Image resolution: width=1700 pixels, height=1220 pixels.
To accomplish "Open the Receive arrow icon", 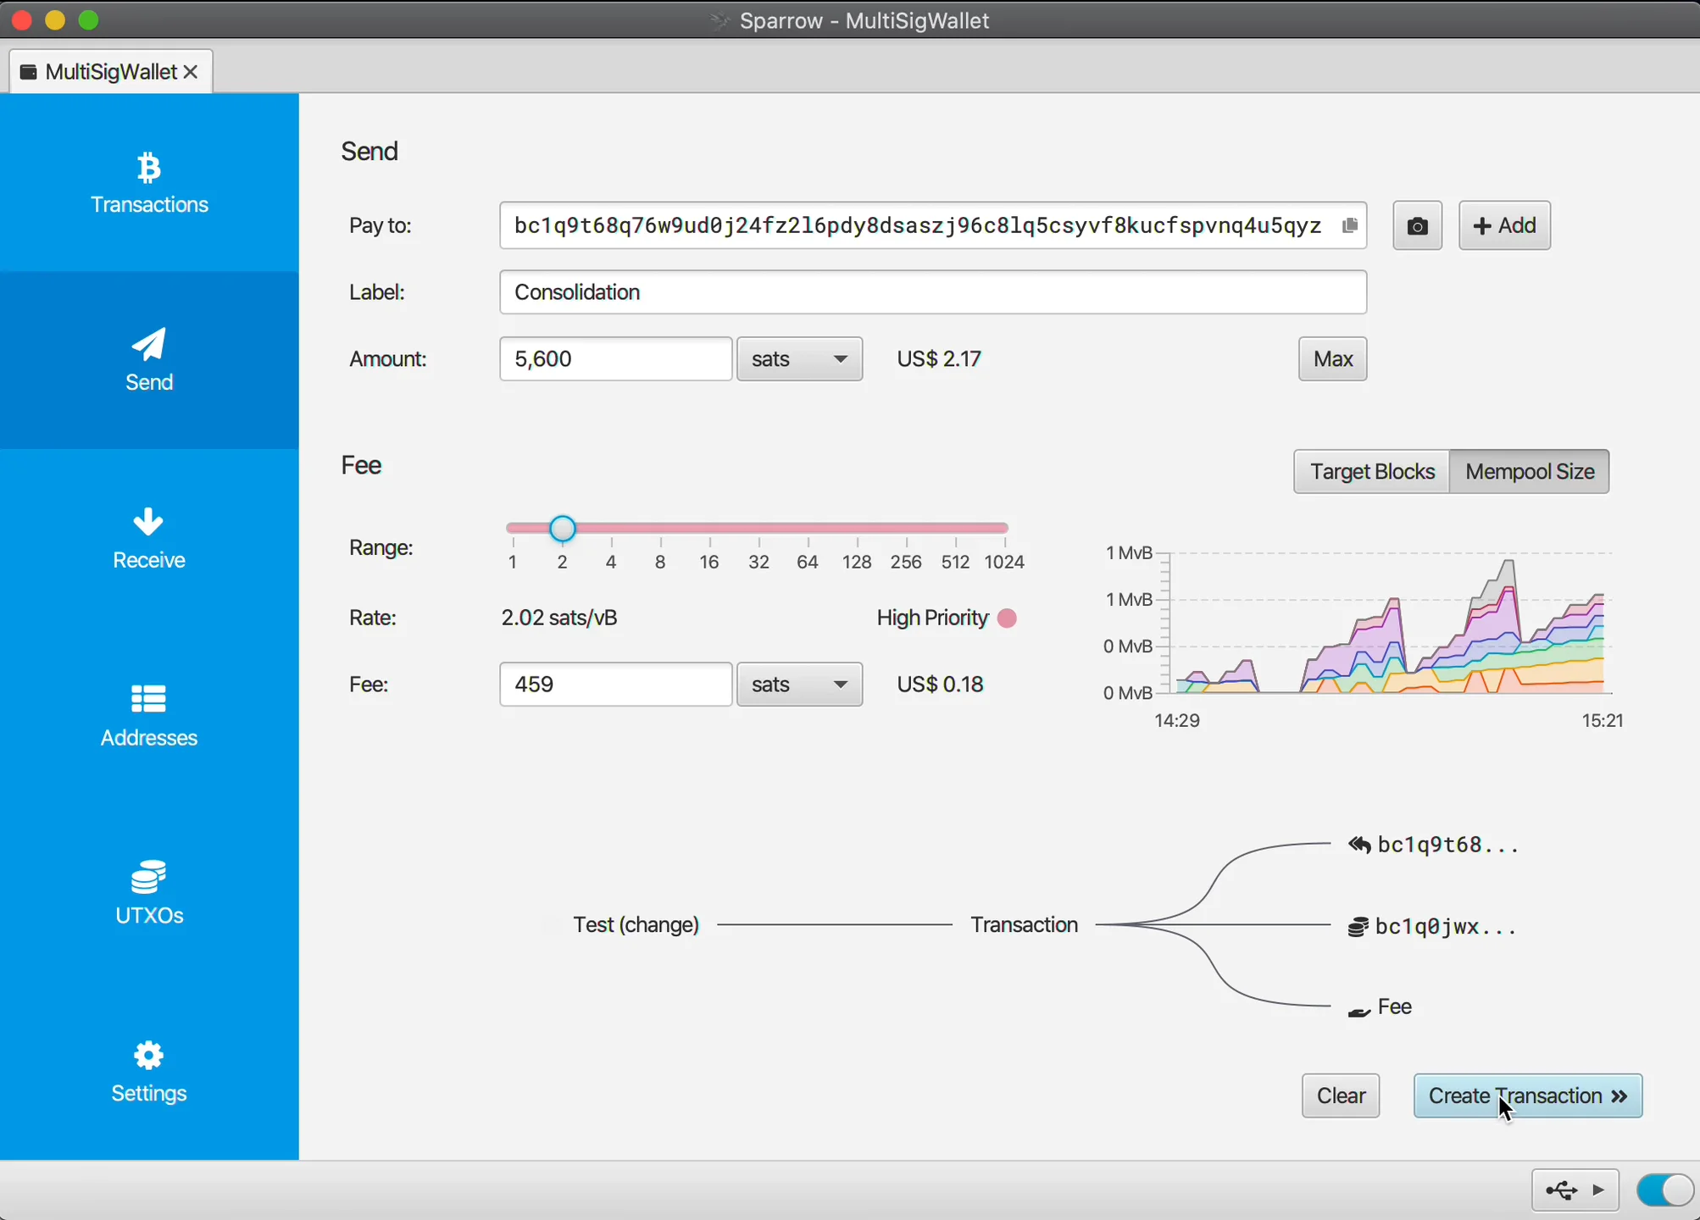I will click(x=148, y=522).
